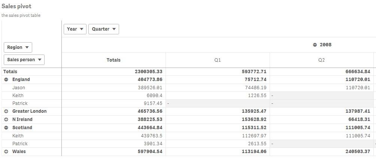Collapse the England region row
Screen dimensions: 376x165
tap(6, 80)
